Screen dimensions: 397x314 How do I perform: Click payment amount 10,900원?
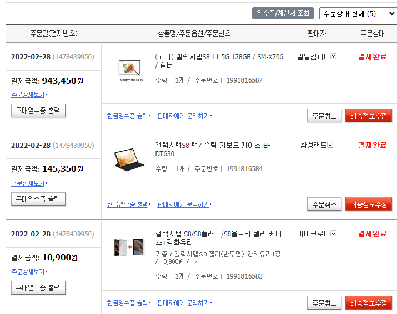[60, 258]
